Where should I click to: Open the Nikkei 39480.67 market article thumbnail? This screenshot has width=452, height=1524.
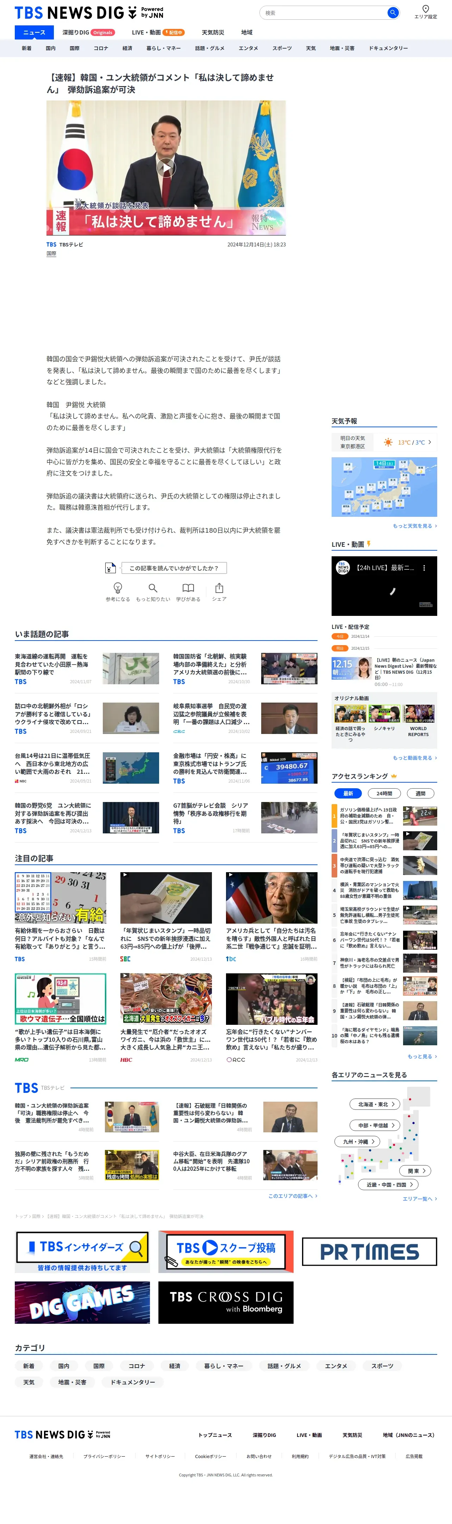[x=289, y=768]
